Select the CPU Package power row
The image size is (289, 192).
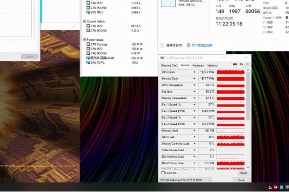114,44
